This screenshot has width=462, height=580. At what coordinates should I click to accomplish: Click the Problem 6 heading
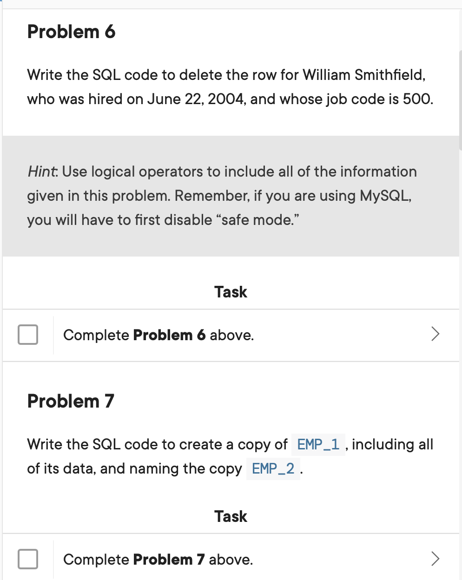(71, 32)
